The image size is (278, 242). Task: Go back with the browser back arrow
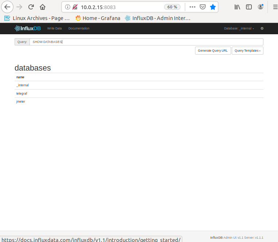coord(7,7)
